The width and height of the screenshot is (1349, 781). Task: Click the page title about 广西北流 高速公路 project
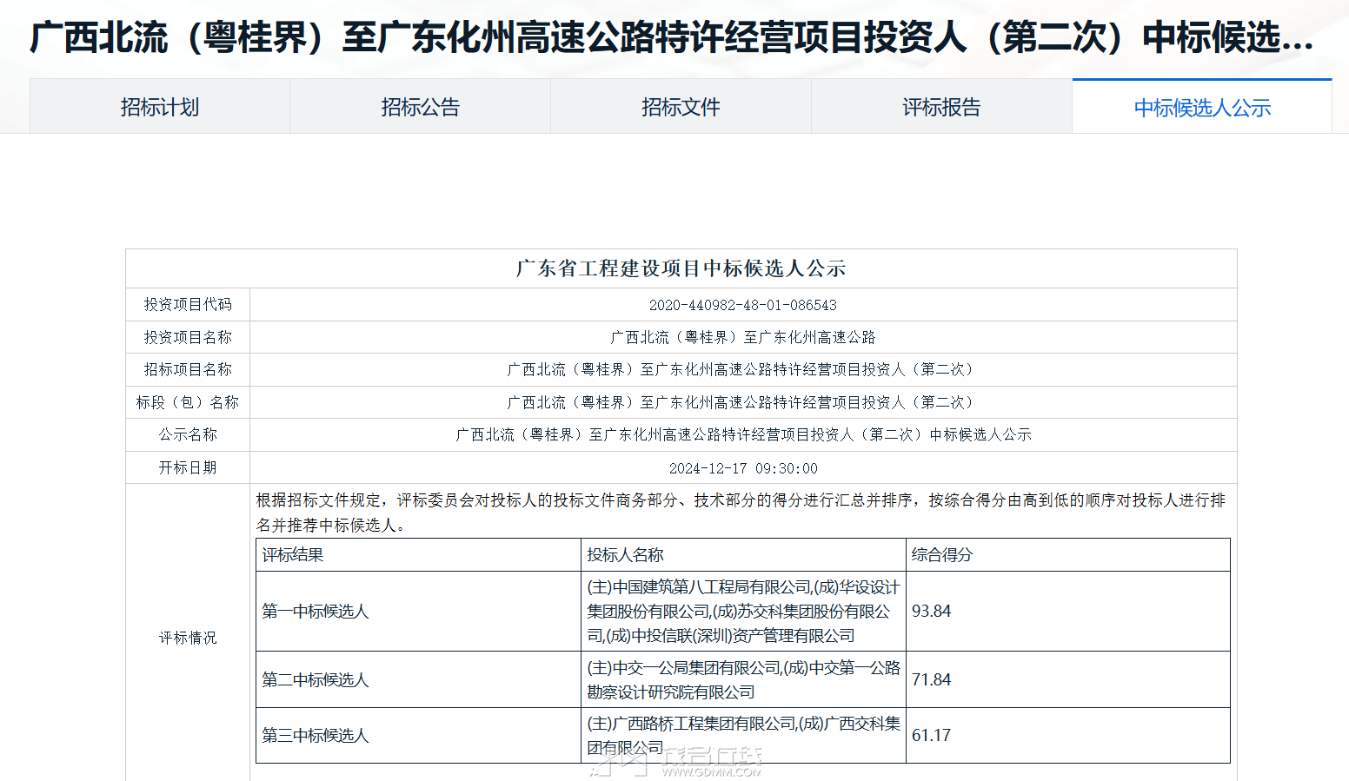point(672,37)
